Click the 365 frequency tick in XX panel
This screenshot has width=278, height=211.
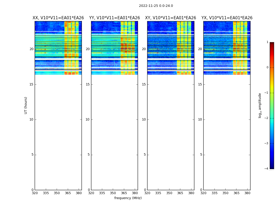coord(68,193)
